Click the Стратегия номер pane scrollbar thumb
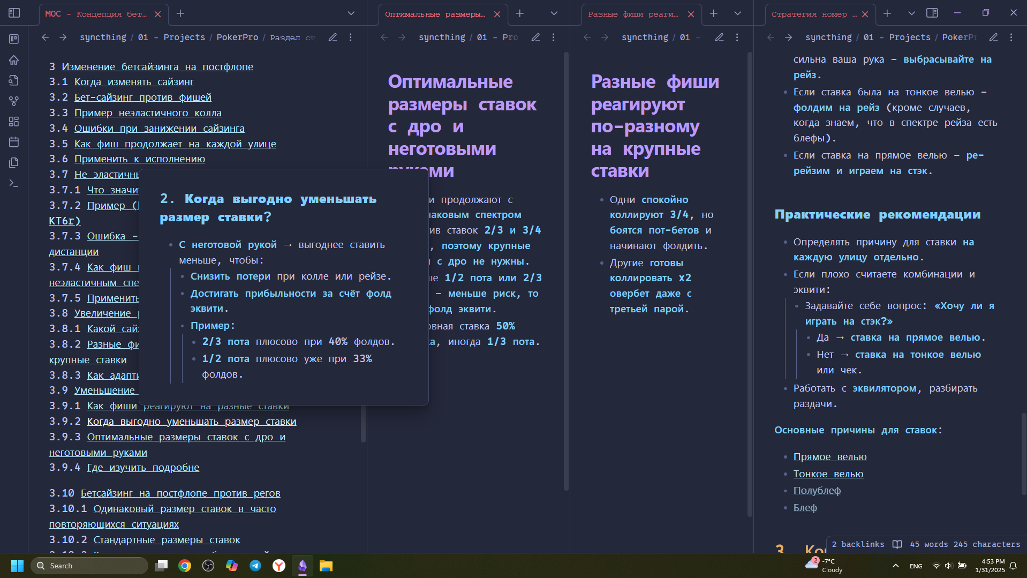This screenshot has height=578, width=1027. click(1023, 454)
